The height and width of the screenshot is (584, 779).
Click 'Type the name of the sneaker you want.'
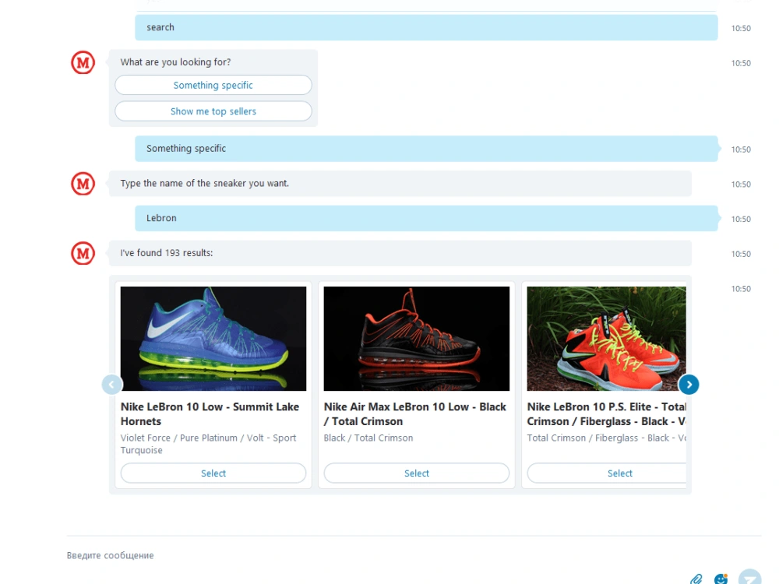204,183
